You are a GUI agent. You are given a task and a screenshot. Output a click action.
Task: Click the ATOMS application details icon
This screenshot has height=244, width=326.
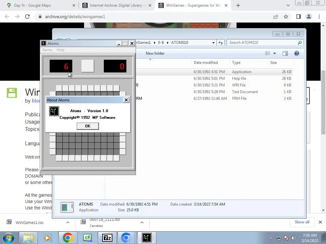click(x=67, y=207)
